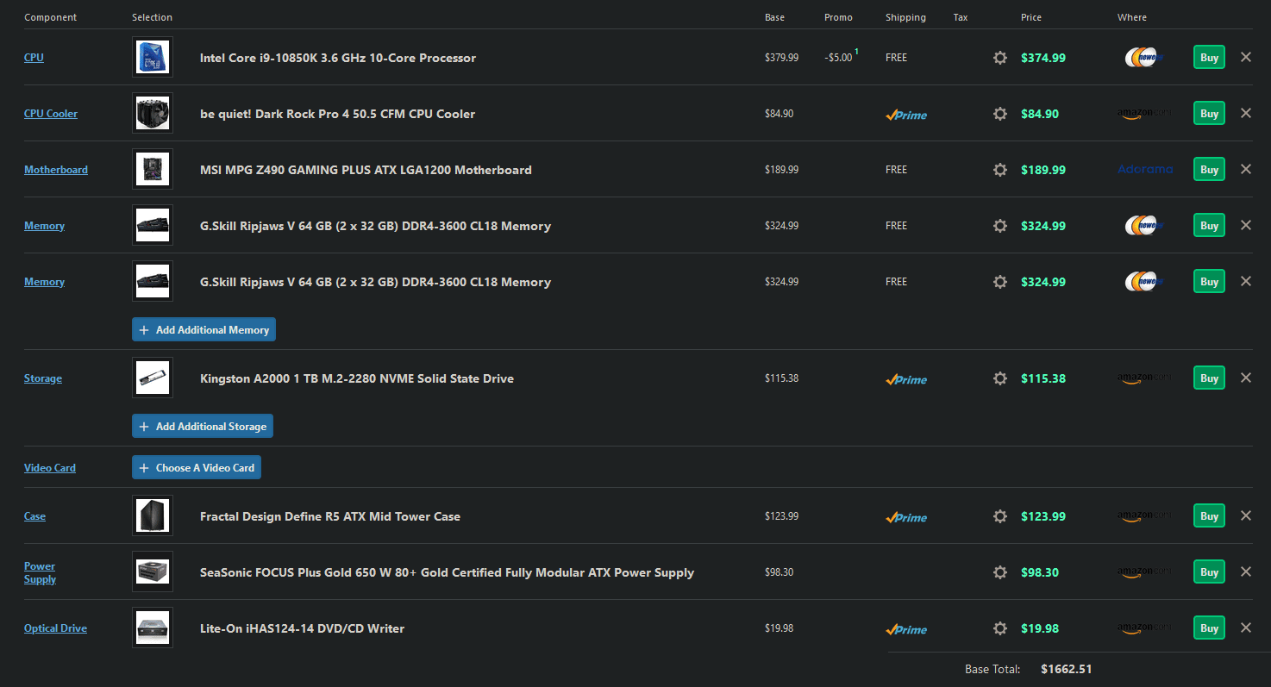Click Prime shipping icon for CPU Cooler
Viewport: 1271px width, 687px height.
tap(906, 115)
